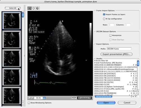
Task: Click Header horizontal scroll left arrow
Action: [x=133, y=97]
